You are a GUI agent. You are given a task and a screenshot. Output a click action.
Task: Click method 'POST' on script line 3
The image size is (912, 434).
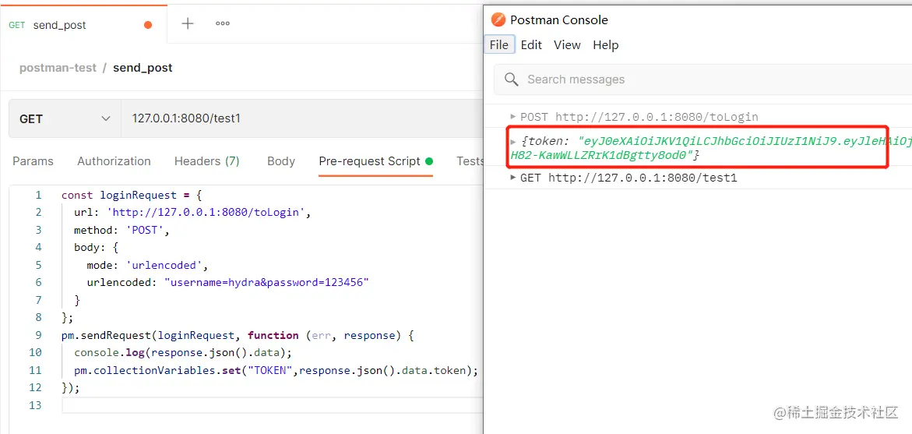tap(146, 230)
